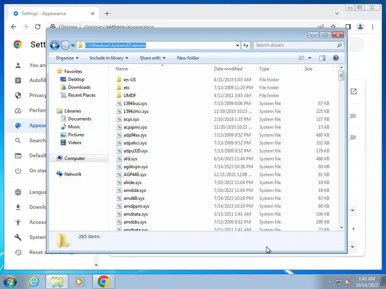Select the acpi.sys file icon
The image size is (386, 289).
point(119,119)
